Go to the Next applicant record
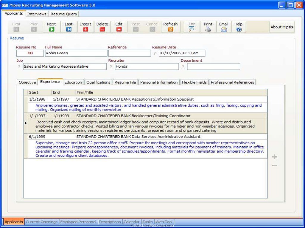Screen dimensions: 305x228 pyautogui.click(x=51, y=27)
